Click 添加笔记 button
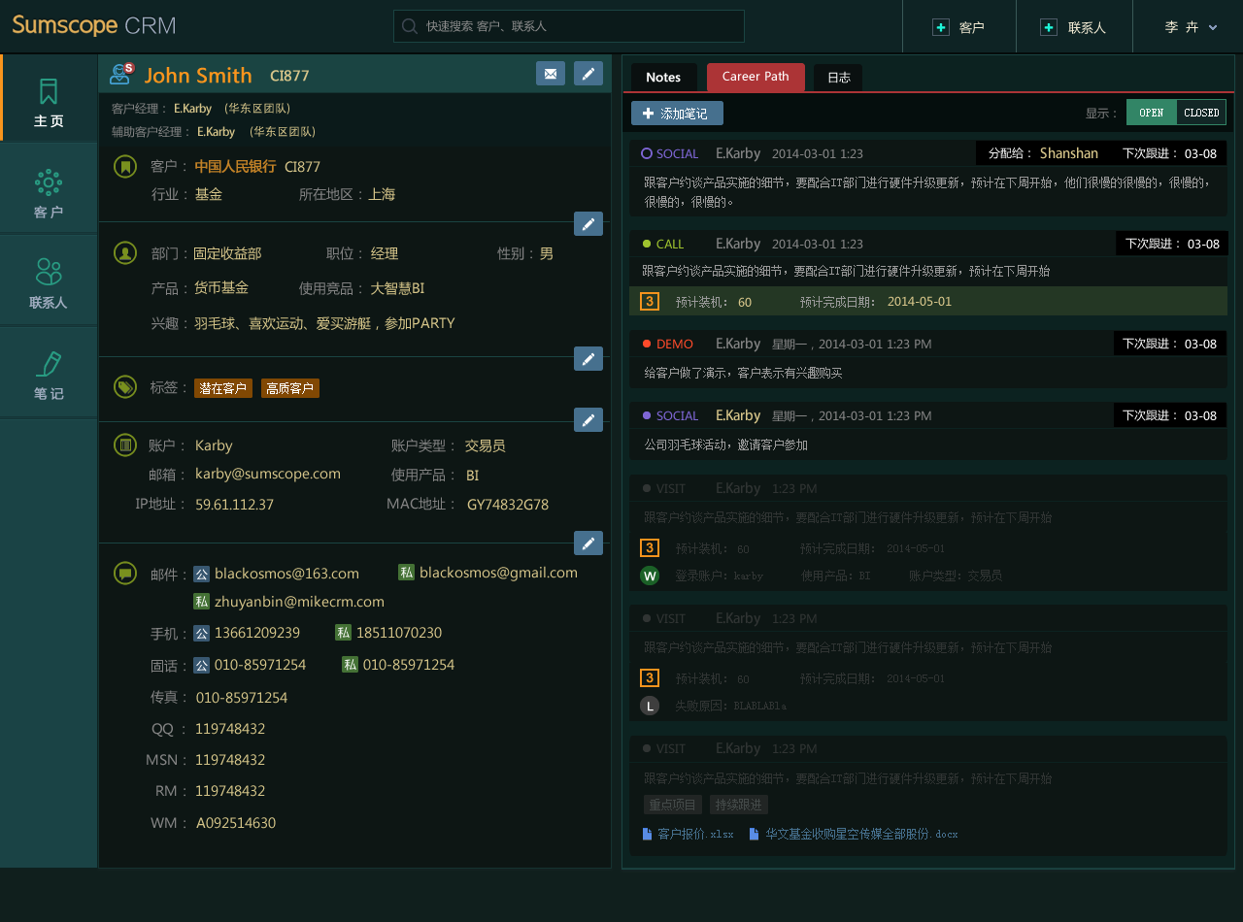The height and width of the screenshot is (922, 1243). point(677,114)
